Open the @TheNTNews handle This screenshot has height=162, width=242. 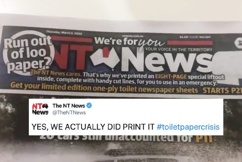tap(69, 113)
